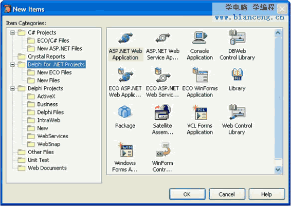291x206 pixels.
Task: Click the Cancel button
Action: coord(227,194)
